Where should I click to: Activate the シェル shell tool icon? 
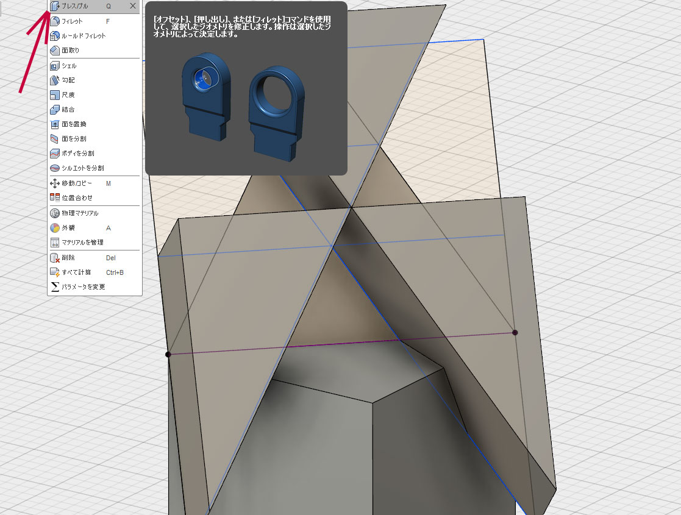coord(55,66)
